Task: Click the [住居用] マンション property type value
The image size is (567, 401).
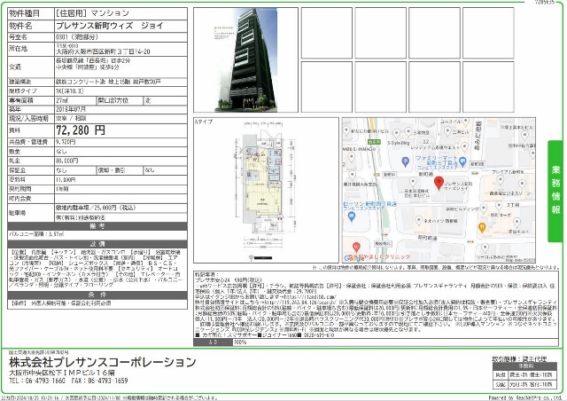Action: pyautogui.click(x=92, y=13)
